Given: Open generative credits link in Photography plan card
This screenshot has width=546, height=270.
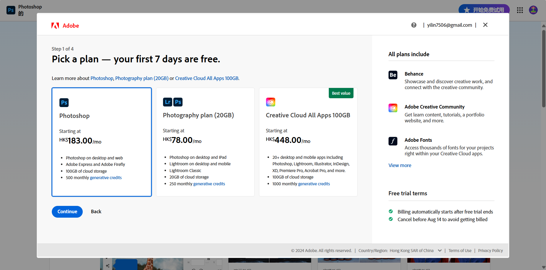Looking at the screenshot, I should click(209, 184).
